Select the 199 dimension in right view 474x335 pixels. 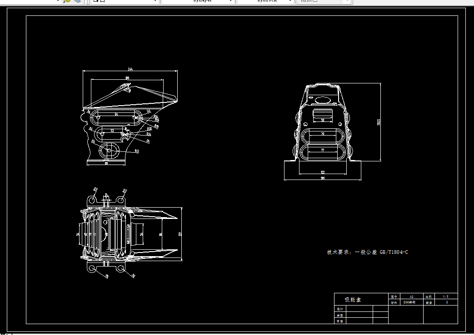point(323,178)
